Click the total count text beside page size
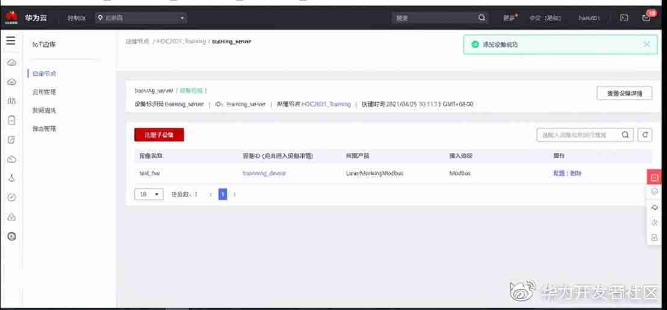 [184, 195]
